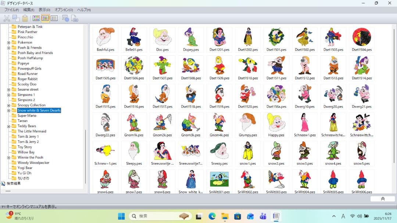Switch to large thumbnail view

[x=36, y=18]
